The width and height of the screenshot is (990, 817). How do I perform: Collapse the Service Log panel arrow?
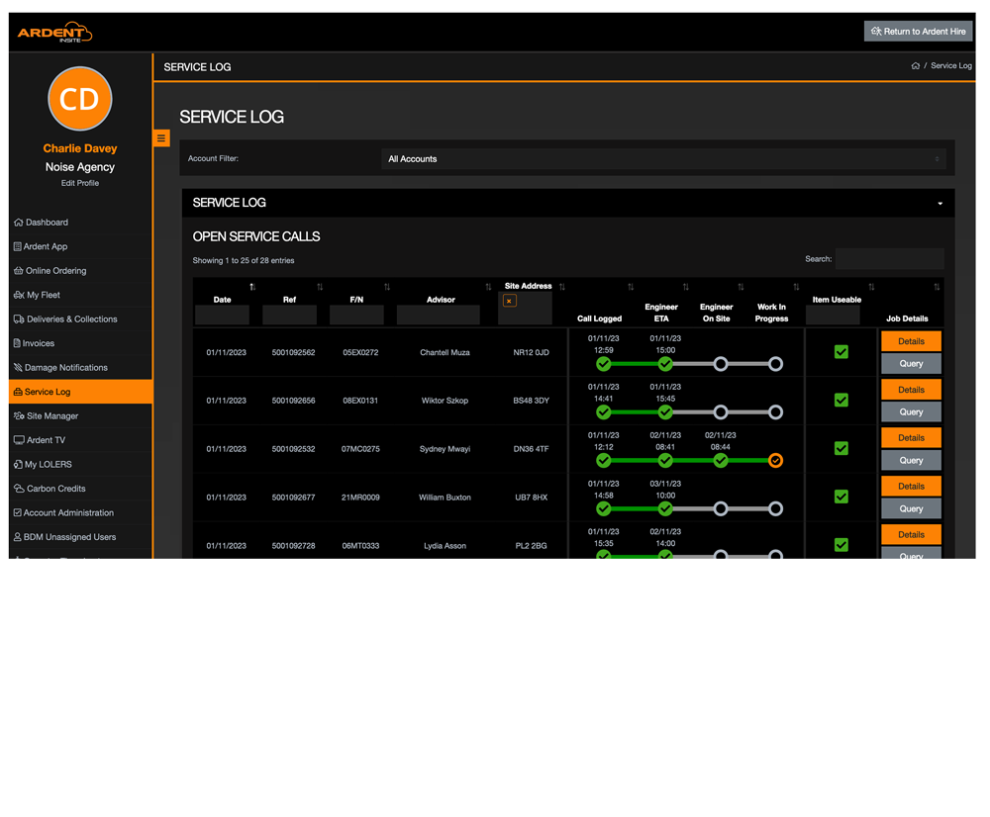tap(940, 203)
